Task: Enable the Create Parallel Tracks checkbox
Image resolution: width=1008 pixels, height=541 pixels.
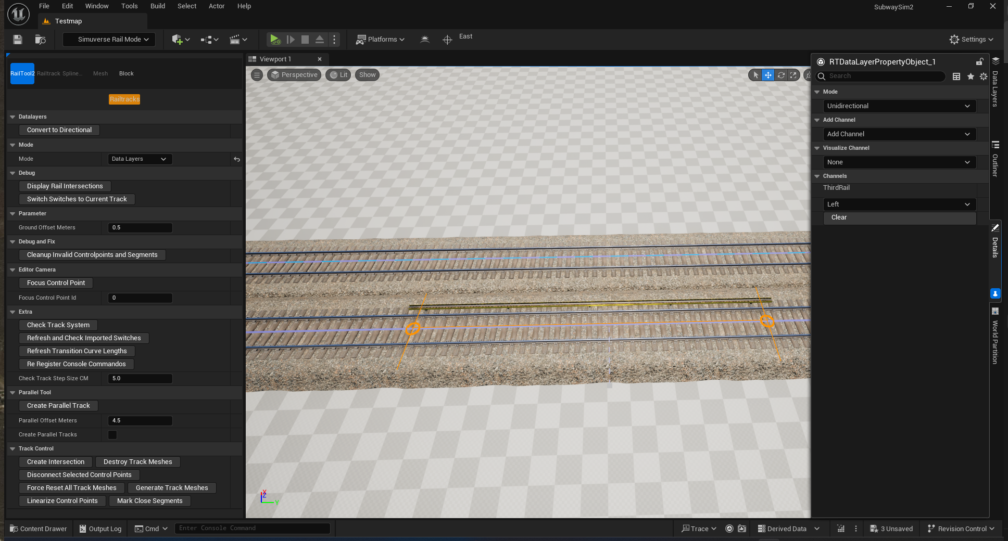Action: click(x=112, y=435)
